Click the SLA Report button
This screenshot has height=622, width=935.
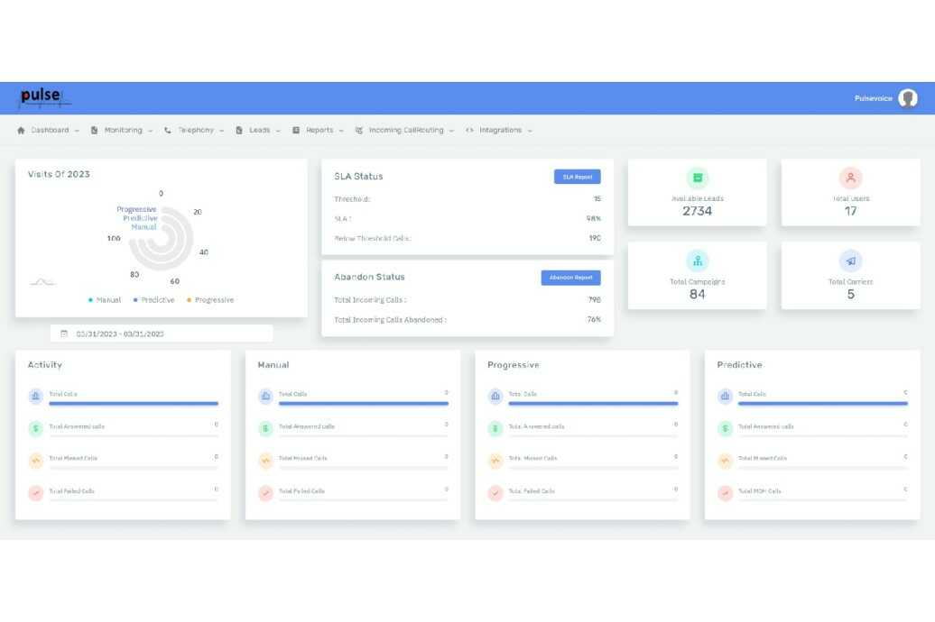tap(578, 176)
